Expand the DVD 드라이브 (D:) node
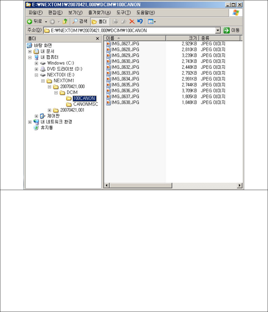The image size is (268, 312). [36, 69]
